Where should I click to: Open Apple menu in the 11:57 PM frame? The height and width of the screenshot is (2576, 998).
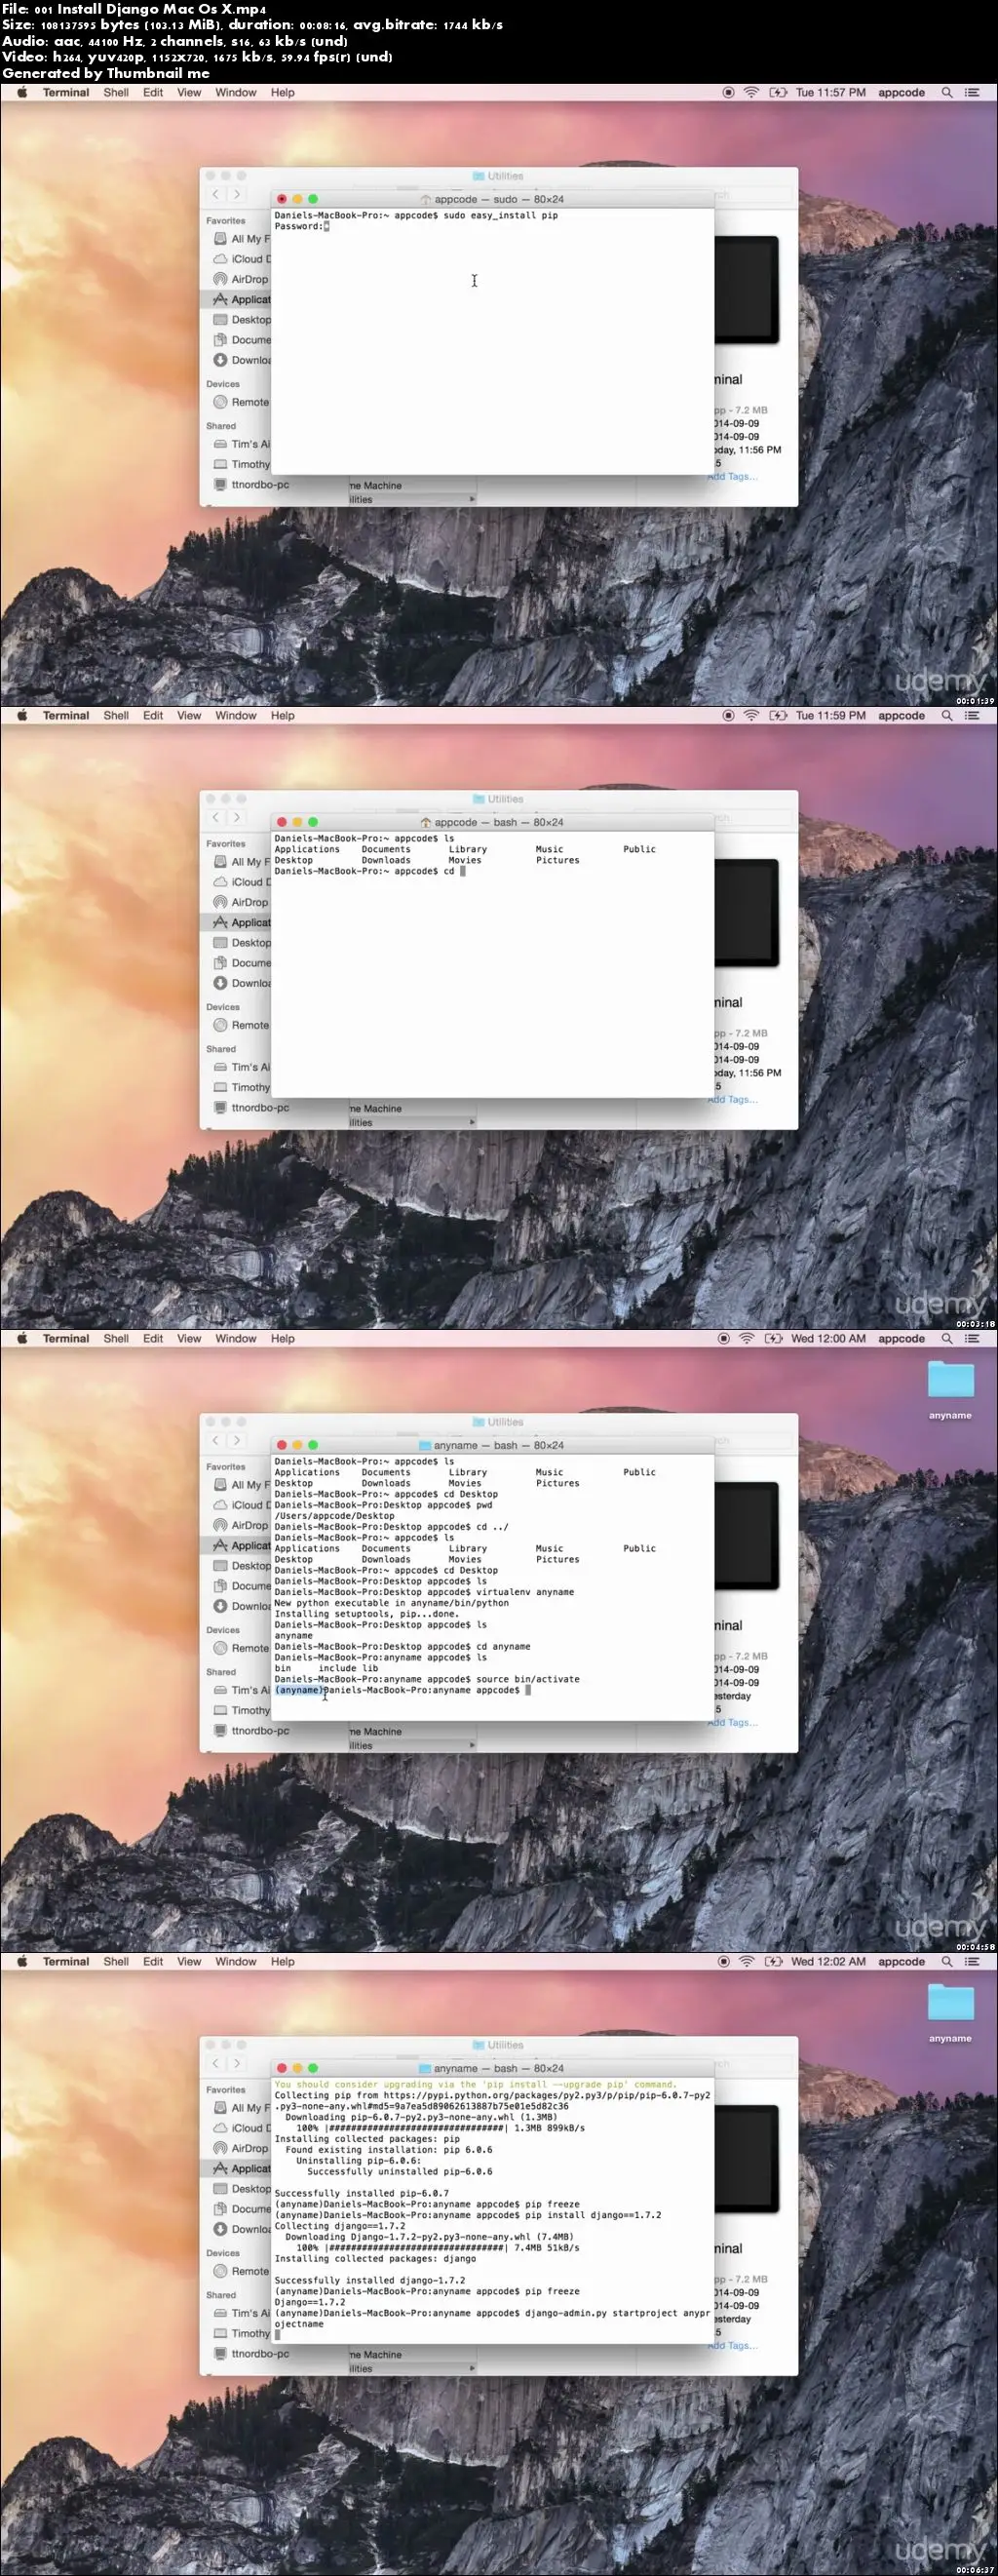coord(22,92)
